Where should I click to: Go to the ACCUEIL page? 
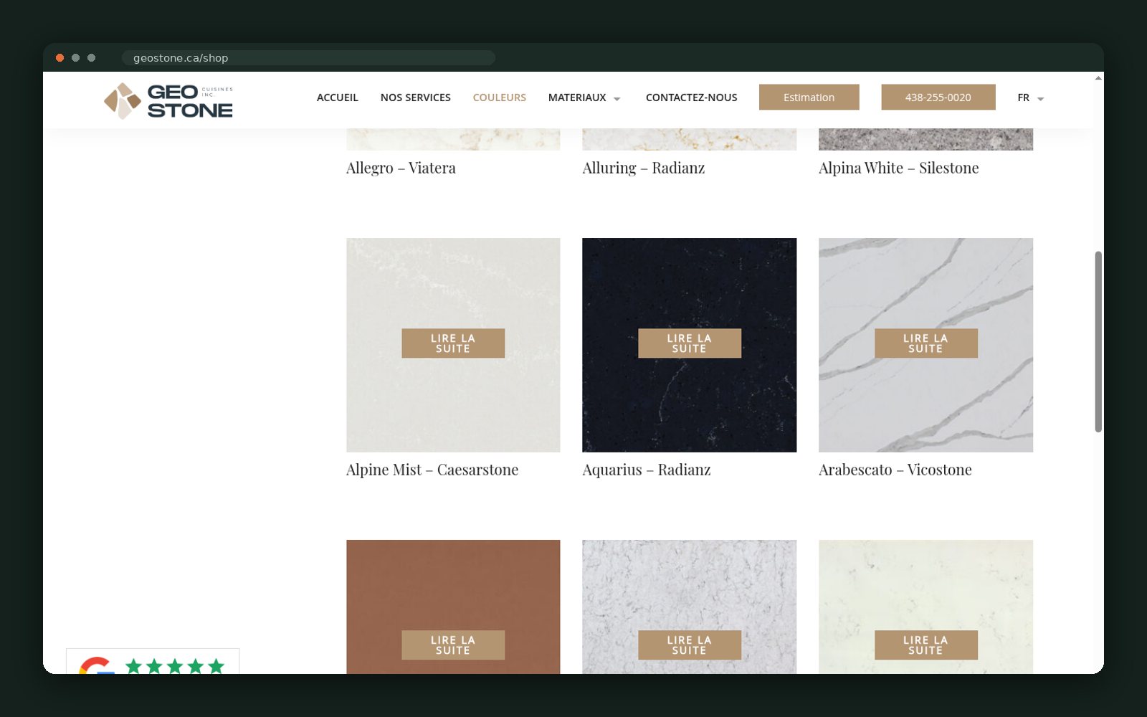(x=337, y=98)
